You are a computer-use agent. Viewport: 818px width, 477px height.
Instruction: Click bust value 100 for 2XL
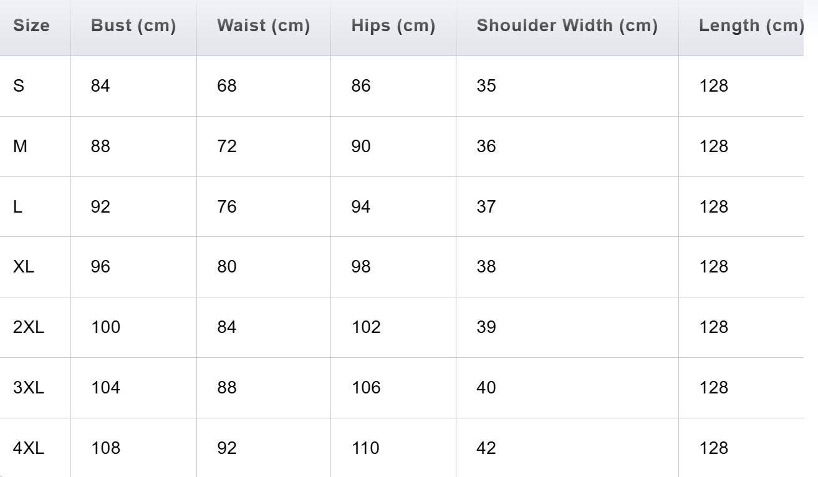pyautogui.click(x=105, y=327)
